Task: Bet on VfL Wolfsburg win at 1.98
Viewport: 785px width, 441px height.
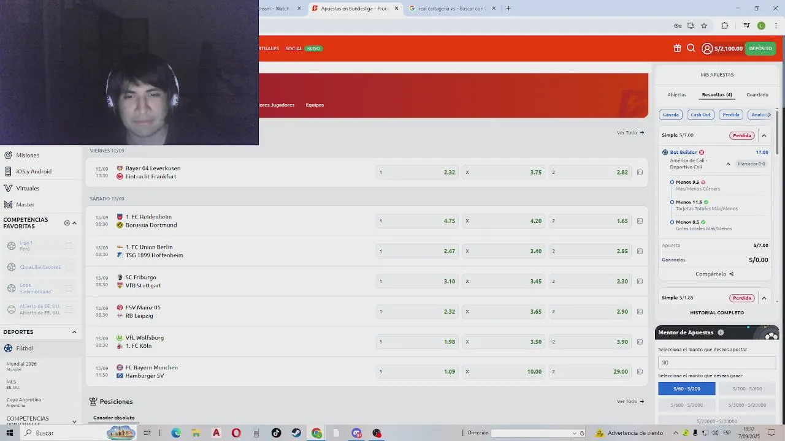Action: tap(417, 342)
